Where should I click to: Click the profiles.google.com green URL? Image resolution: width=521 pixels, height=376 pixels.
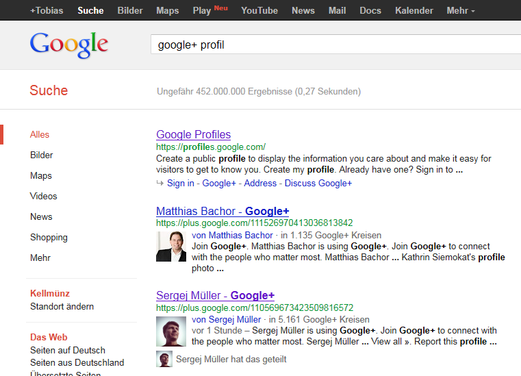pyautogui.click(x=211, y=147)
